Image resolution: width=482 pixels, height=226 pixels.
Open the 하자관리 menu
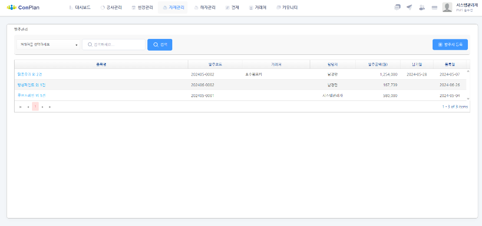[205, 8]
